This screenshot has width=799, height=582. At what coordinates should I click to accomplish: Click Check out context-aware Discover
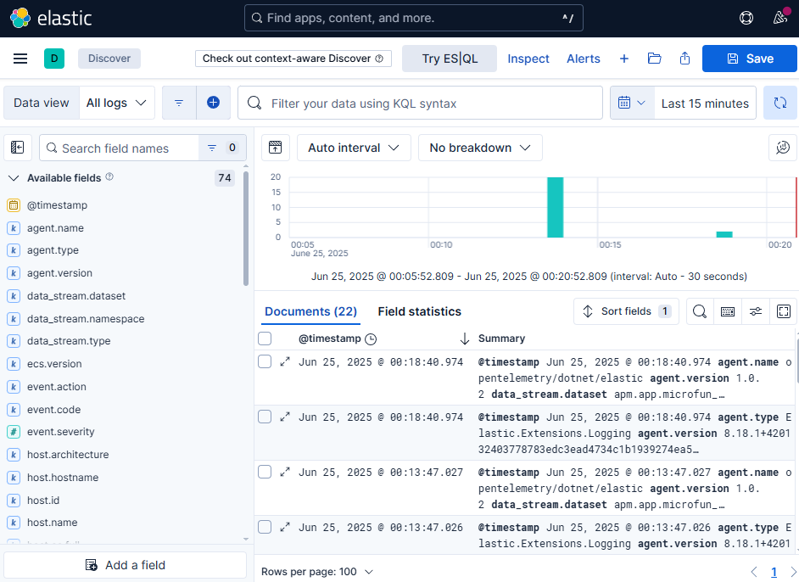pos(293,59)
